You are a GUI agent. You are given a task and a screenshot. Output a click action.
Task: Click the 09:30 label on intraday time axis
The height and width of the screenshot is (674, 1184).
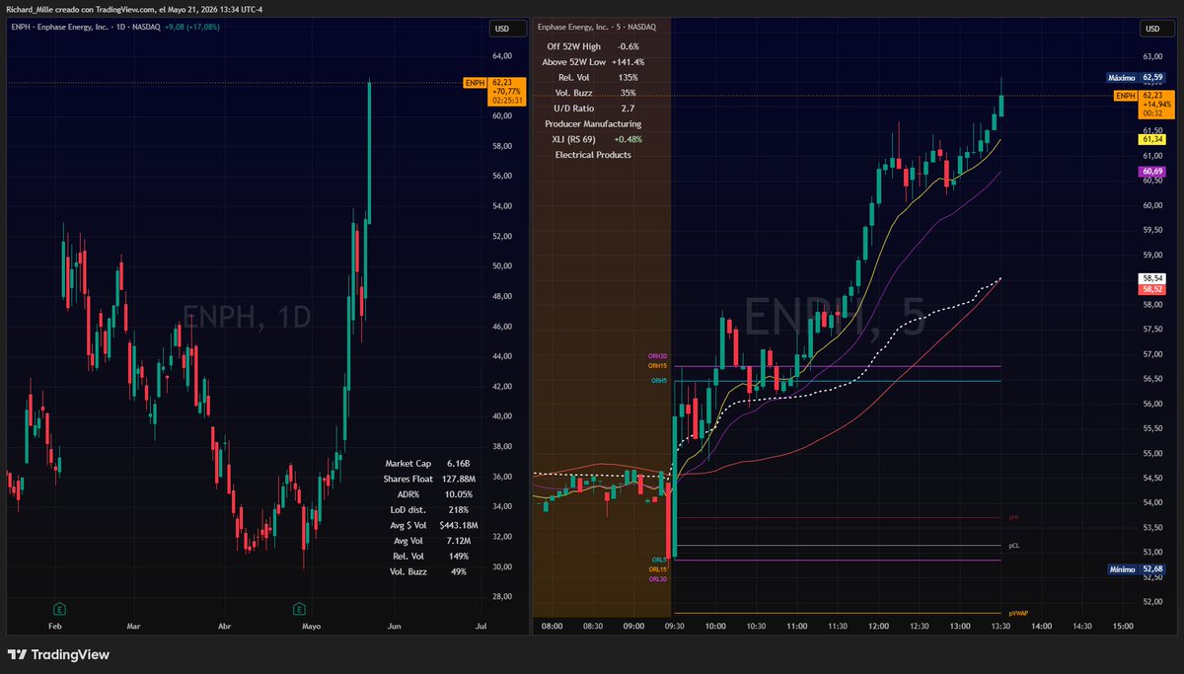675,627
